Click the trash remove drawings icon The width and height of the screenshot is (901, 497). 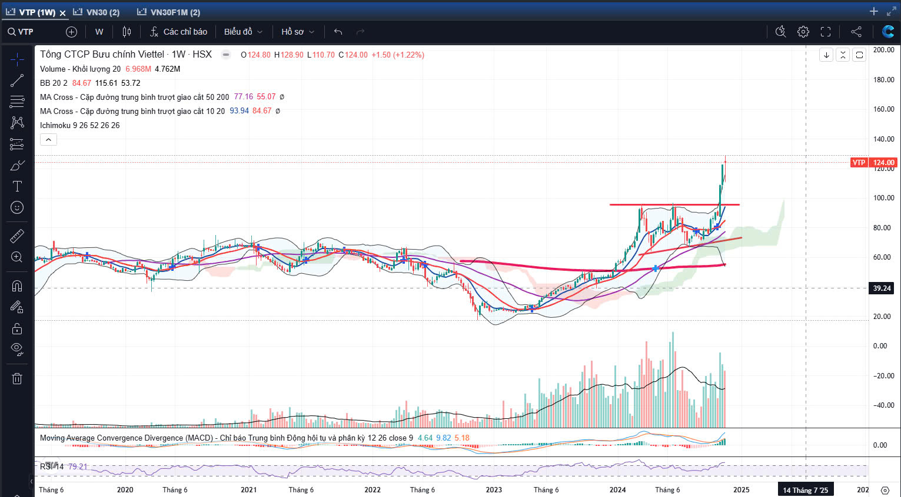tap(17, 378)
